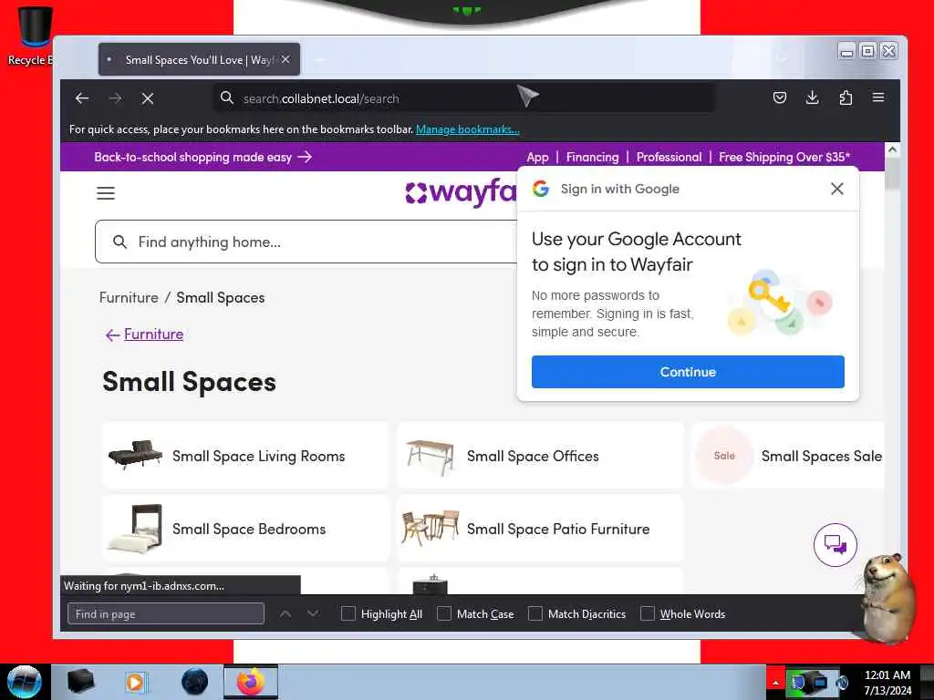Toggle the Whole Words checkbox

click(x=647, y=613)
